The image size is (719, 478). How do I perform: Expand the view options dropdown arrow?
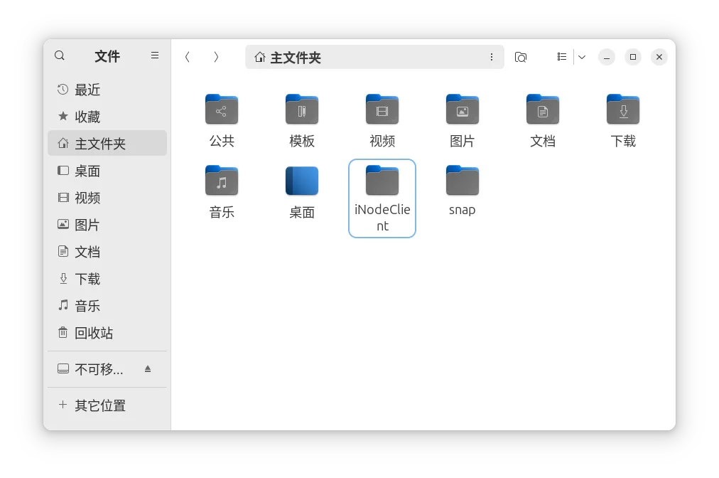[x=582, y=57]
